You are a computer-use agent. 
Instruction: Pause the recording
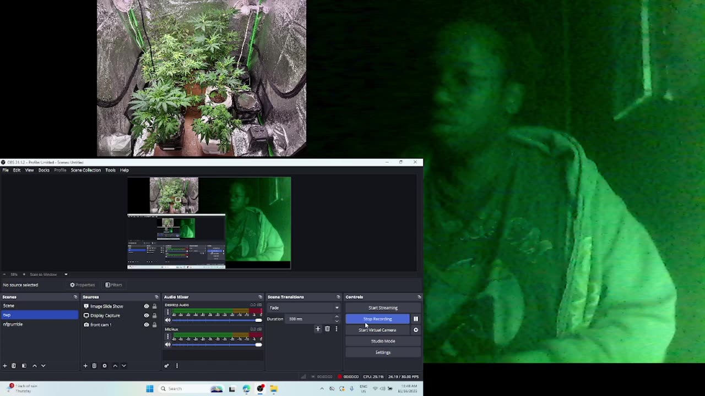[x=416, y=319]
